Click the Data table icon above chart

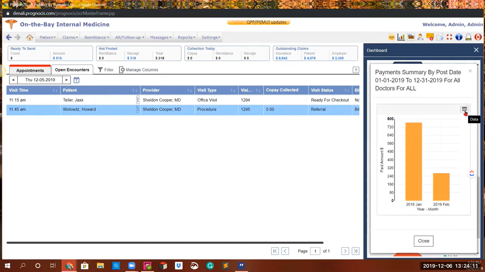[x=464, y=109]
